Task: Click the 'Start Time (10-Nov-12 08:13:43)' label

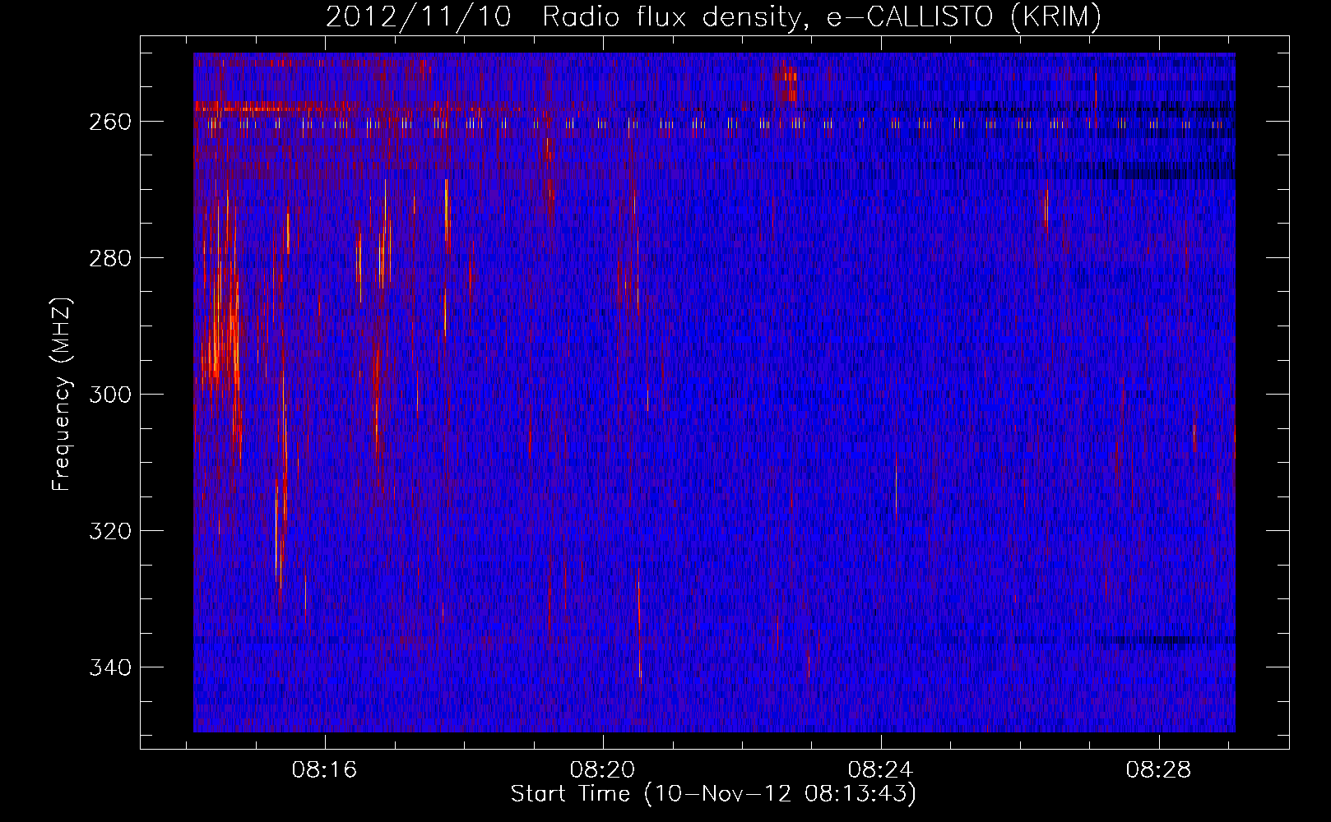Action: pyautogui.click(x=713, y=794)
